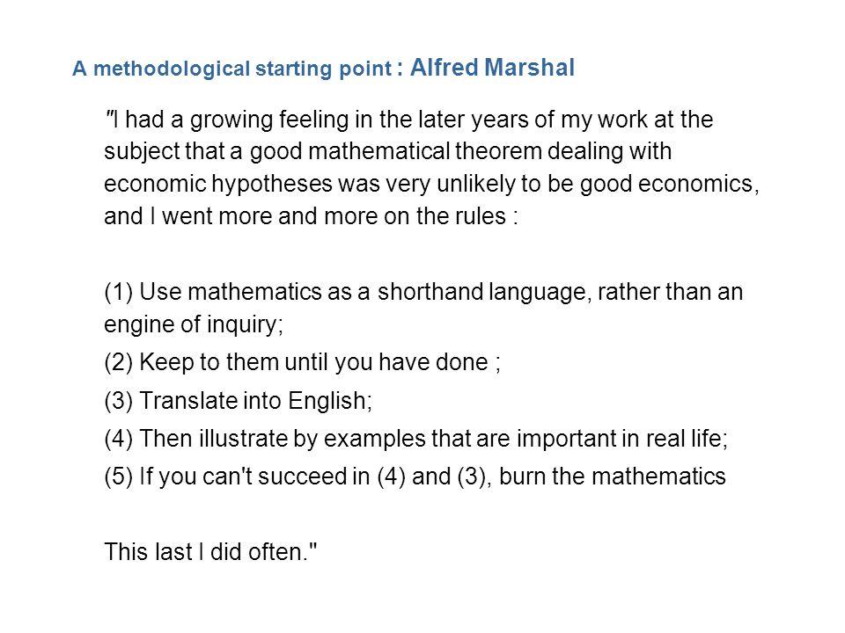Image resolution: width=845 pixels, height=633 pixels.
Task: Click rule (2) 'Keep to them until'
Action: point(302,362)
